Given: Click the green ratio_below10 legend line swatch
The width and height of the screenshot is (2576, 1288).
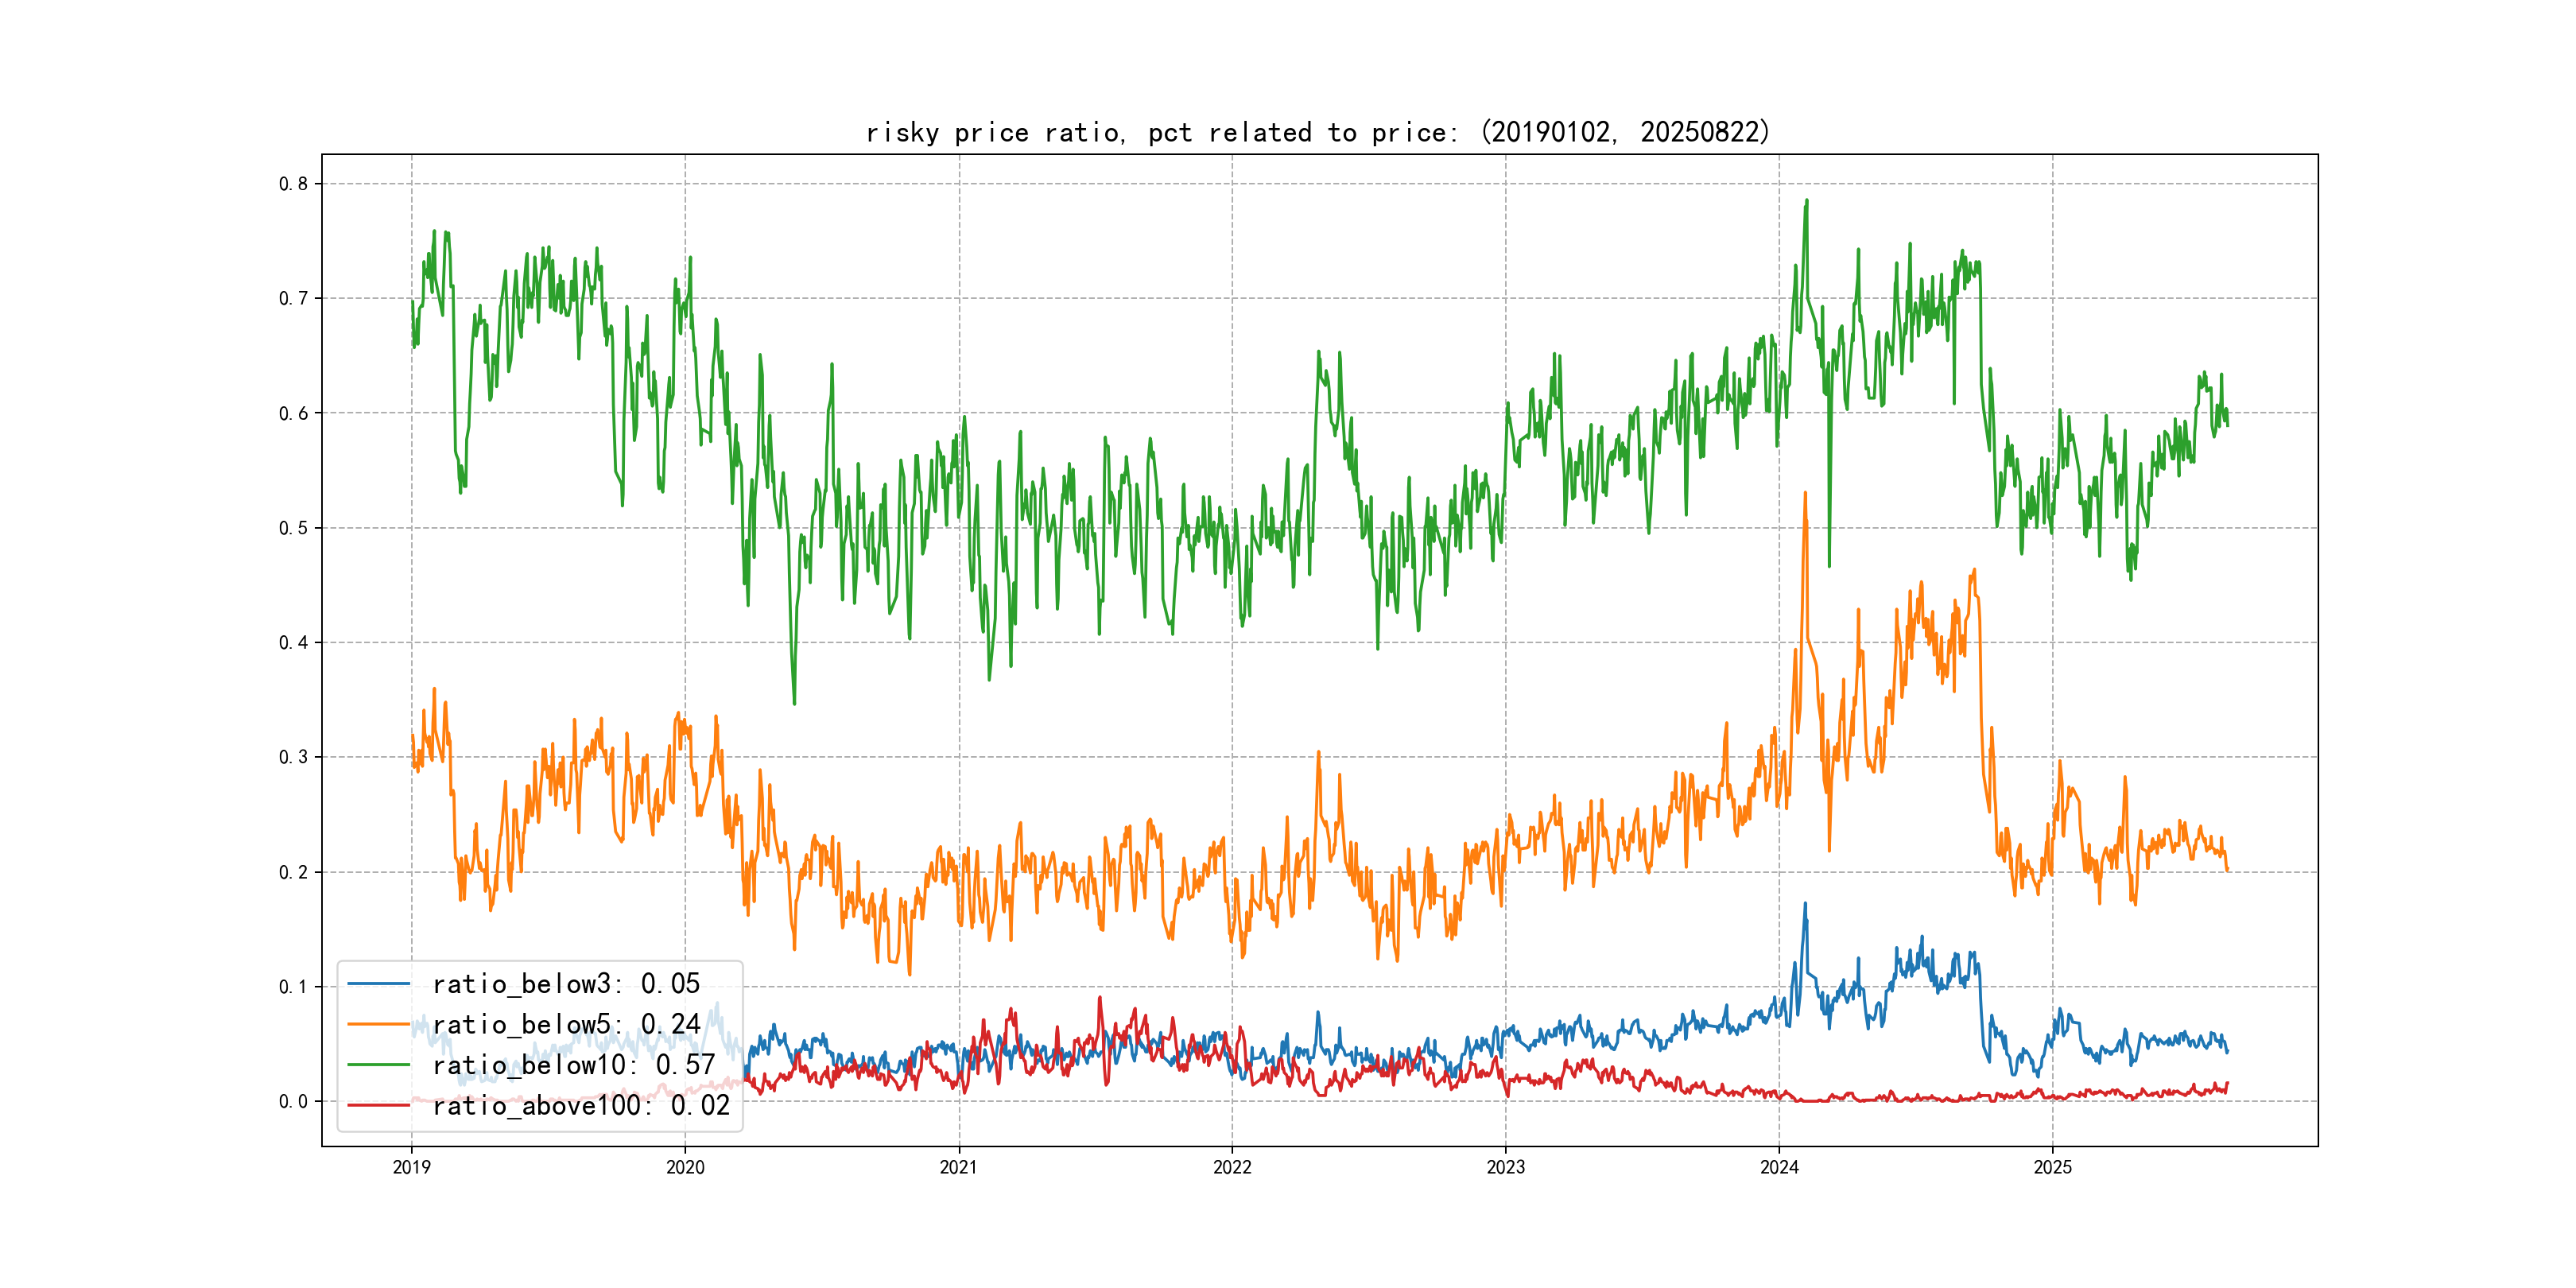Looking at the screenshot, I should [x=378, y=1065].
